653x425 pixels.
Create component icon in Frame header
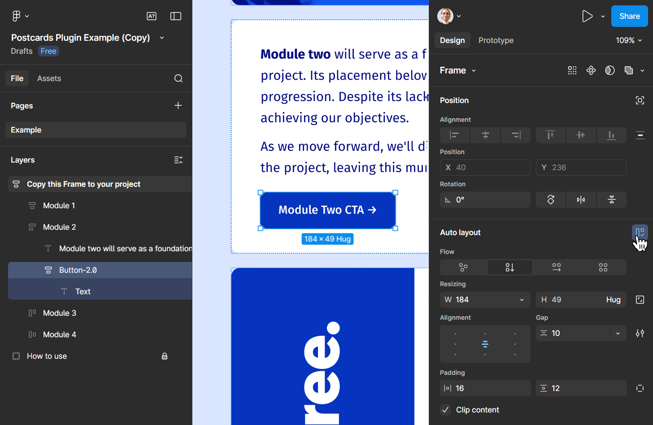(591, 70)
